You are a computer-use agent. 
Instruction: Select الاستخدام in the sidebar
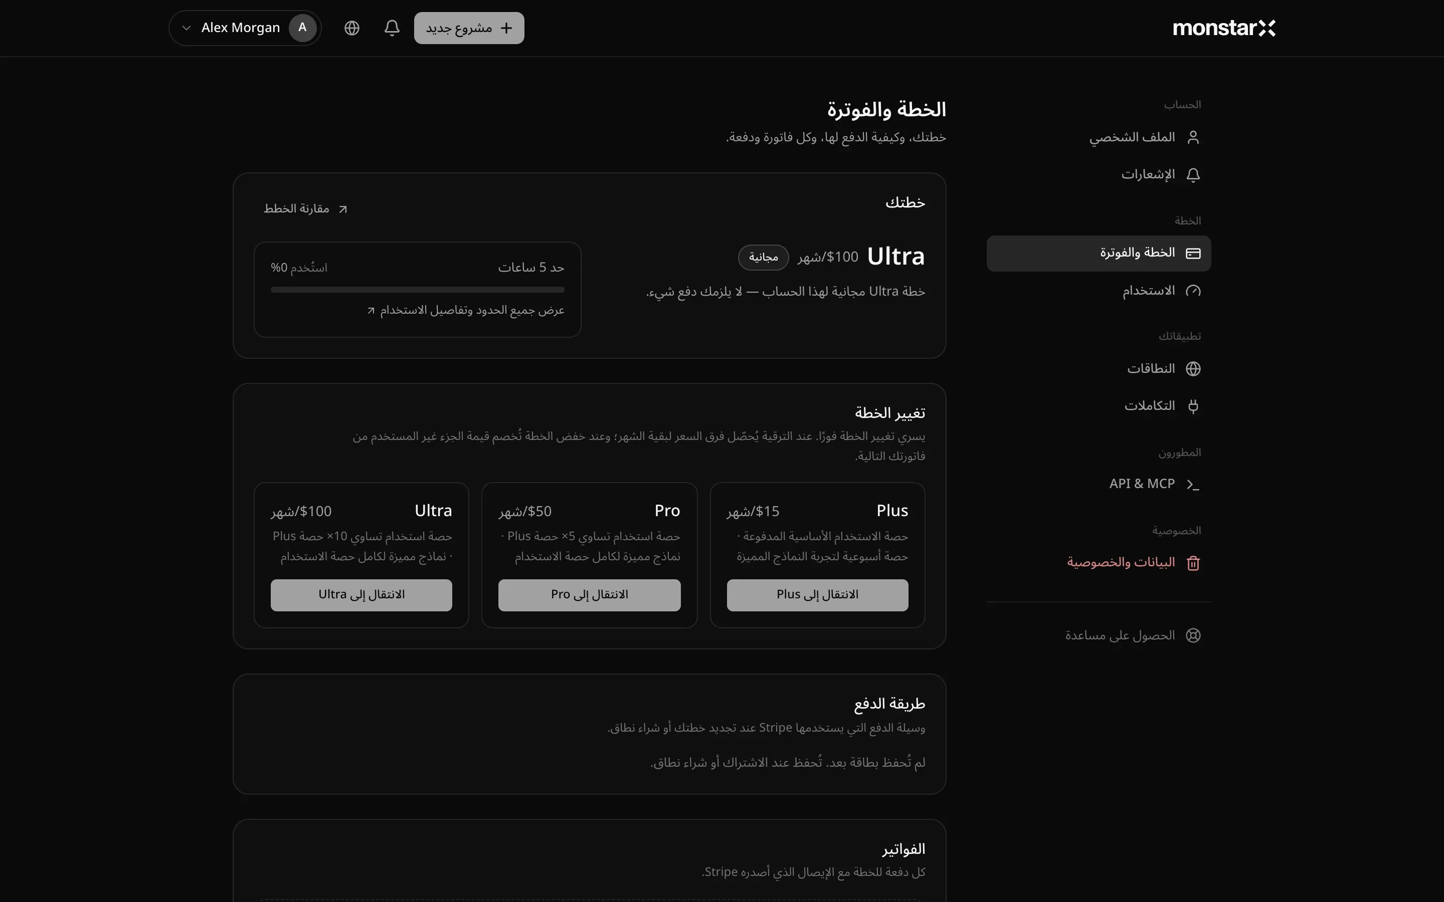[x=1099, y=291]
